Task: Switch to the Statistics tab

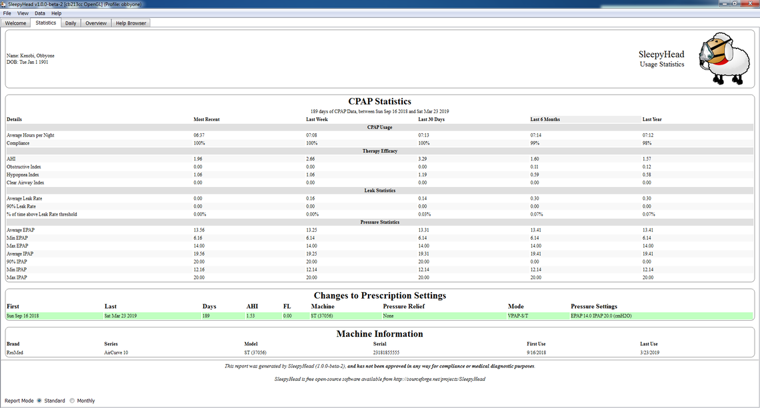Action: click(x=45, y=23)
